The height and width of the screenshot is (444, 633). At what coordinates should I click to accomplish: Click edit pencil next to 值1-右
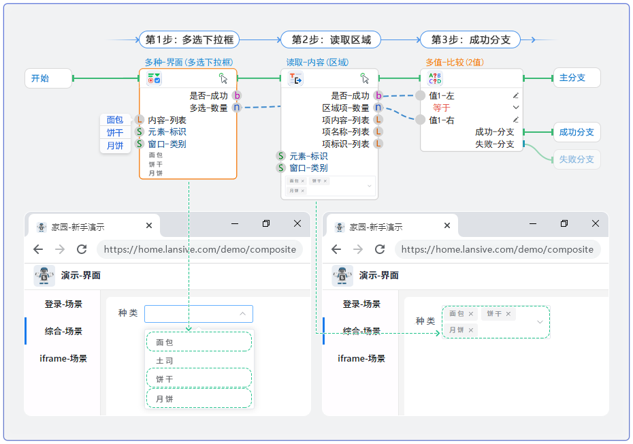[x=515, y=120]
